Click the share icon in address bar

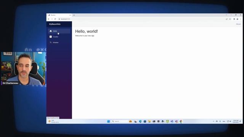[x=226, y=19]
